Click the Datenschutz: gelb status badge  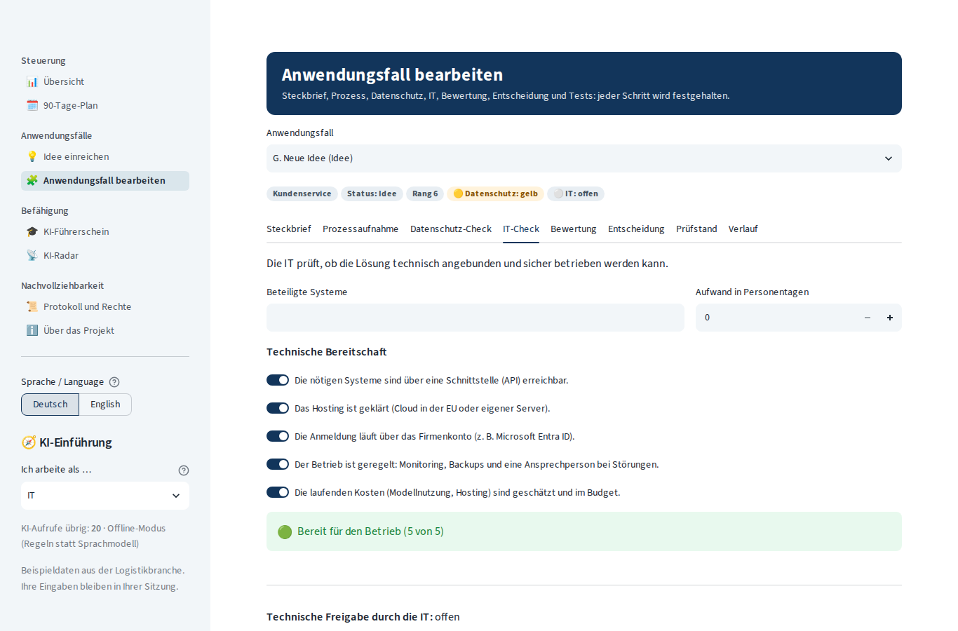tap(496, 194)
